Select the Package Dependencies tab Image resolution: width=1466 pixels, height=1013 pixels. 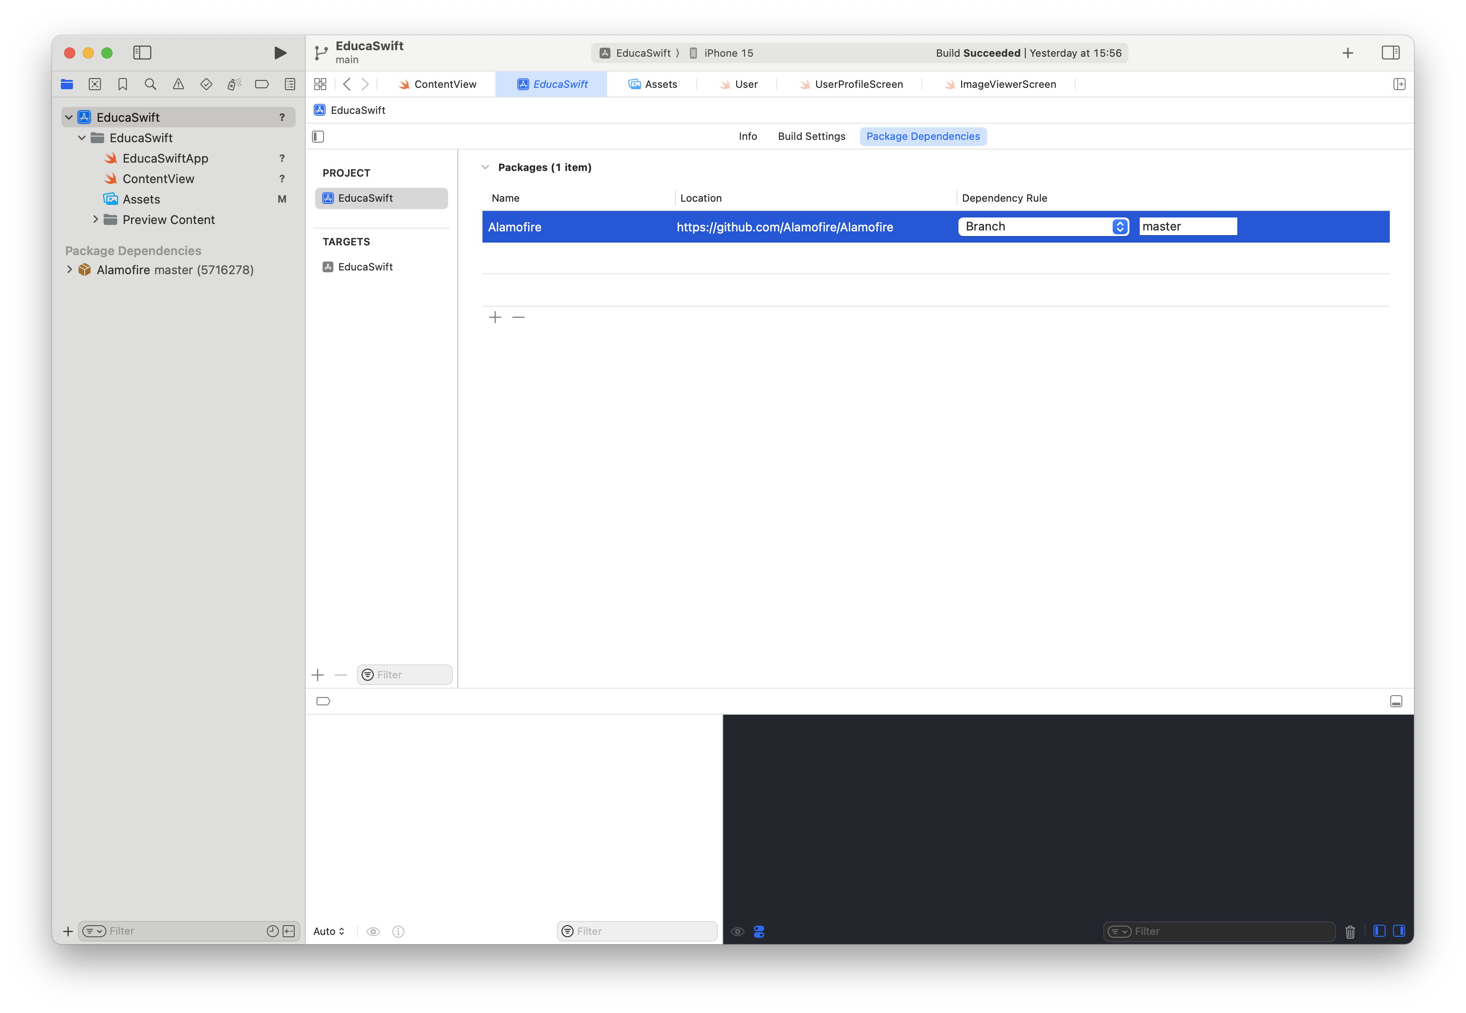(x=923, y=137)
